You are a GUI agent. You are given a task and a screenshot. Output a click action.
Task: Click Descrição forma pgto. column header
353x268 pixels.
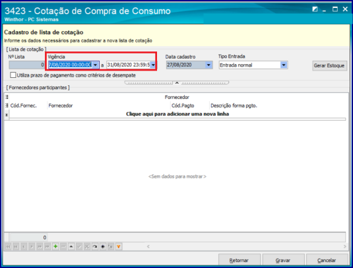[x=277, y=106]
